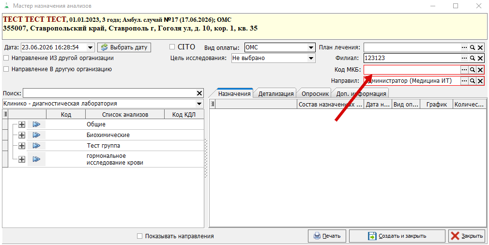The height and width of the screenshot is (245, 489).
Task: Clear the Поиск search box with its X
Action: 199,93
